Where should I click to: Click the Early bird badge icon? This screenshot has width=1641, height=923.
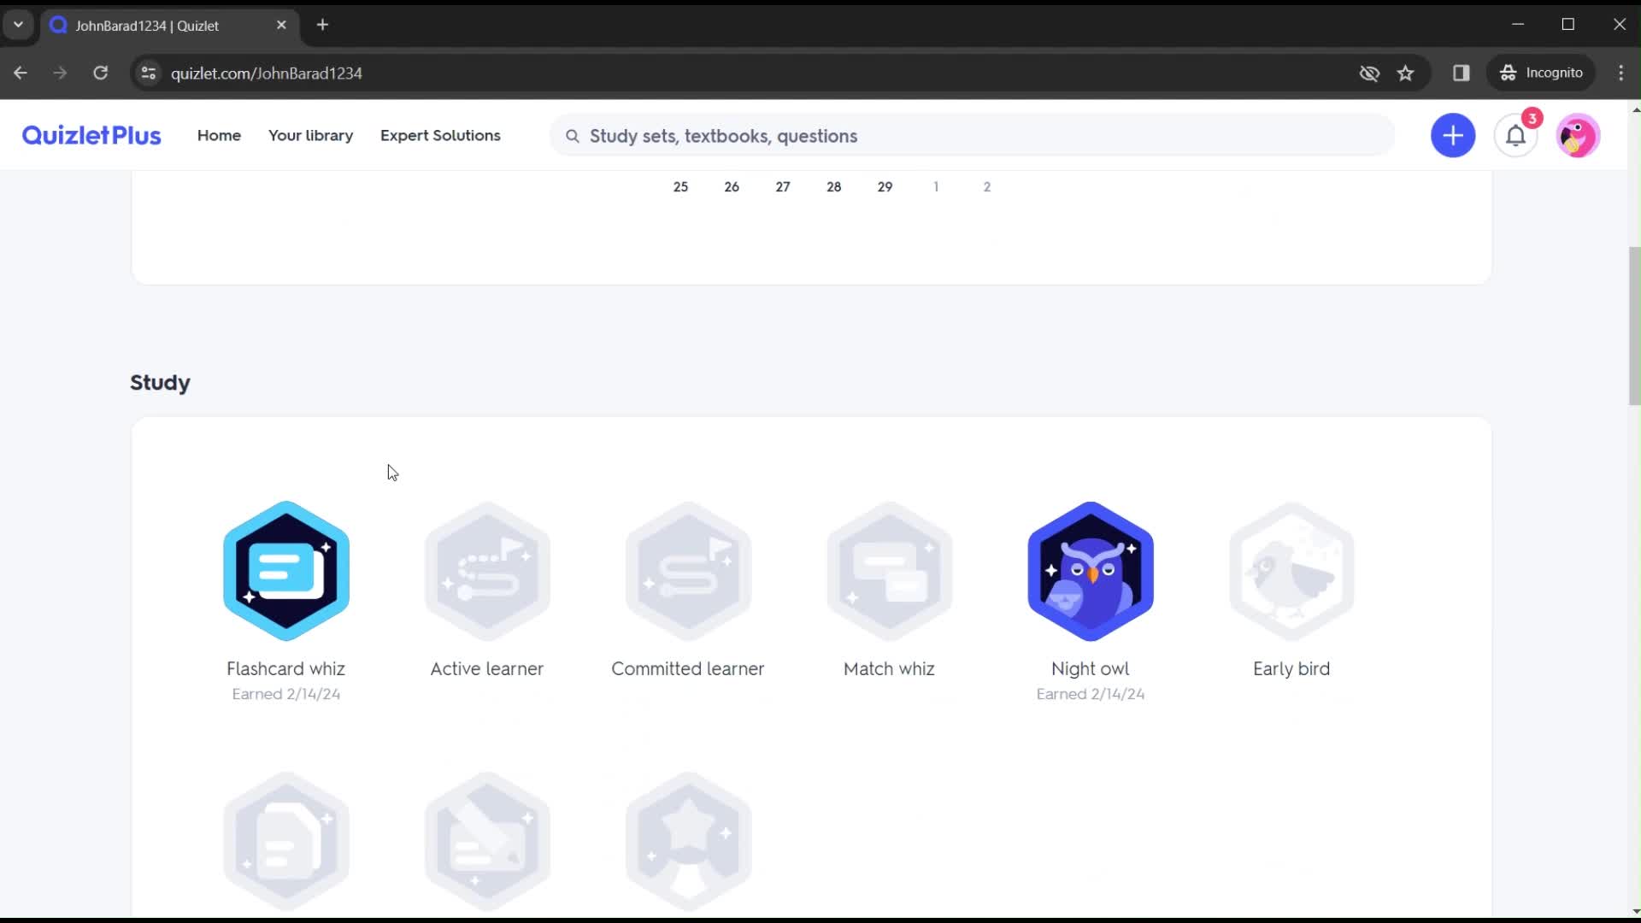click(1291, 570)
